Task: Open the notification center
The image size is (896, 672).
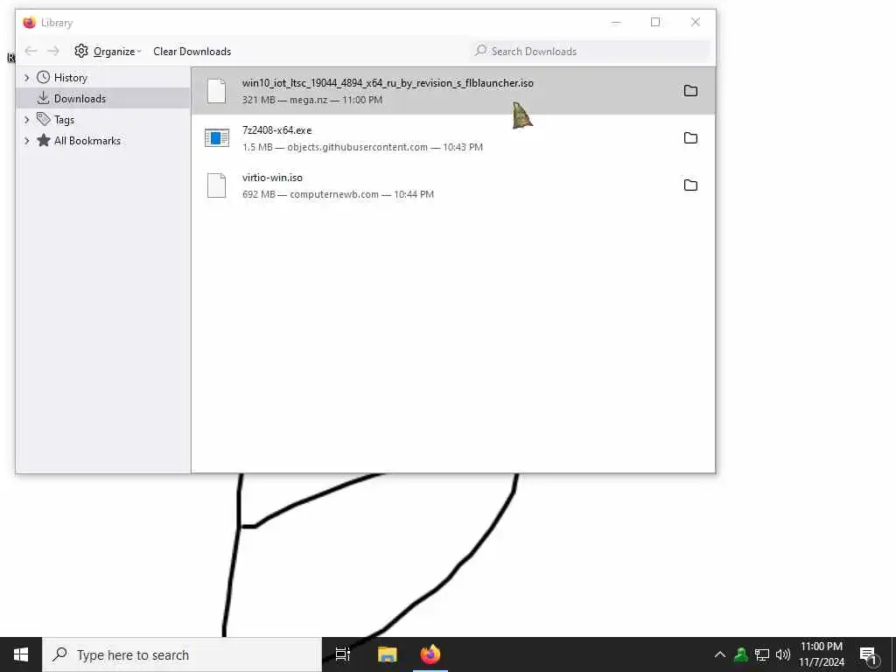Action: point(869,654)
